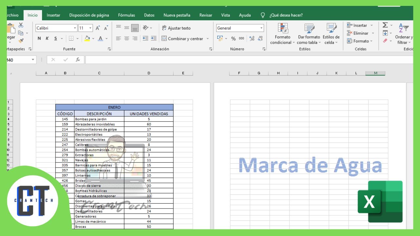Image resolution: width=420 pixels, height=236 pixels.
Task: Apply thousands separator style (000)
Action: [241, 39]
